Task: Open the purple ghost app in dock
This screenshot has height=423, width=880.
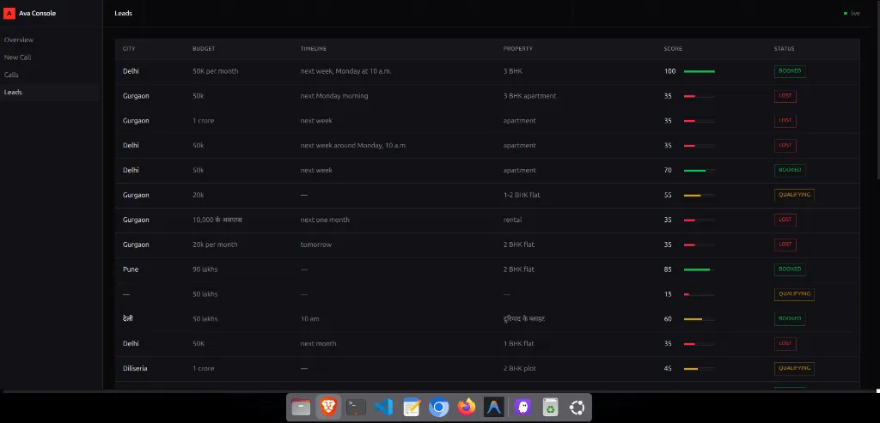Action: coord(523,408)
